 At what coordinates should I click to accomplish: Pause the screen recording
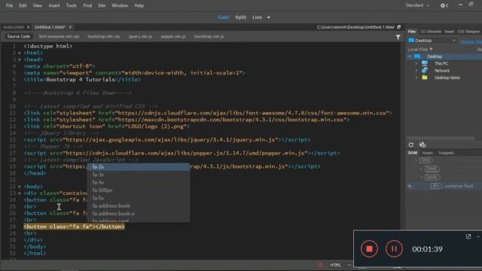pyautogui.click(x=394, y=249)
